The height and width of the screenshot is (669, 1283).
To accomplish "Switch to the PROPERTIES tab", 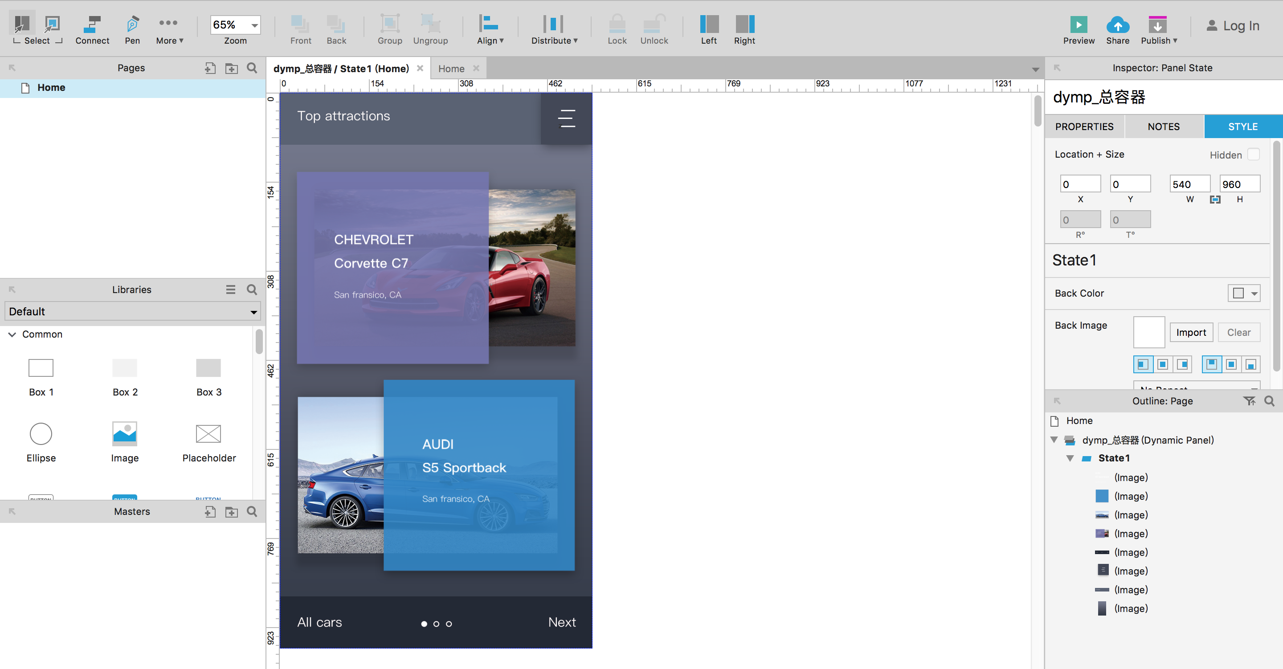I will tap(1084, 126).
